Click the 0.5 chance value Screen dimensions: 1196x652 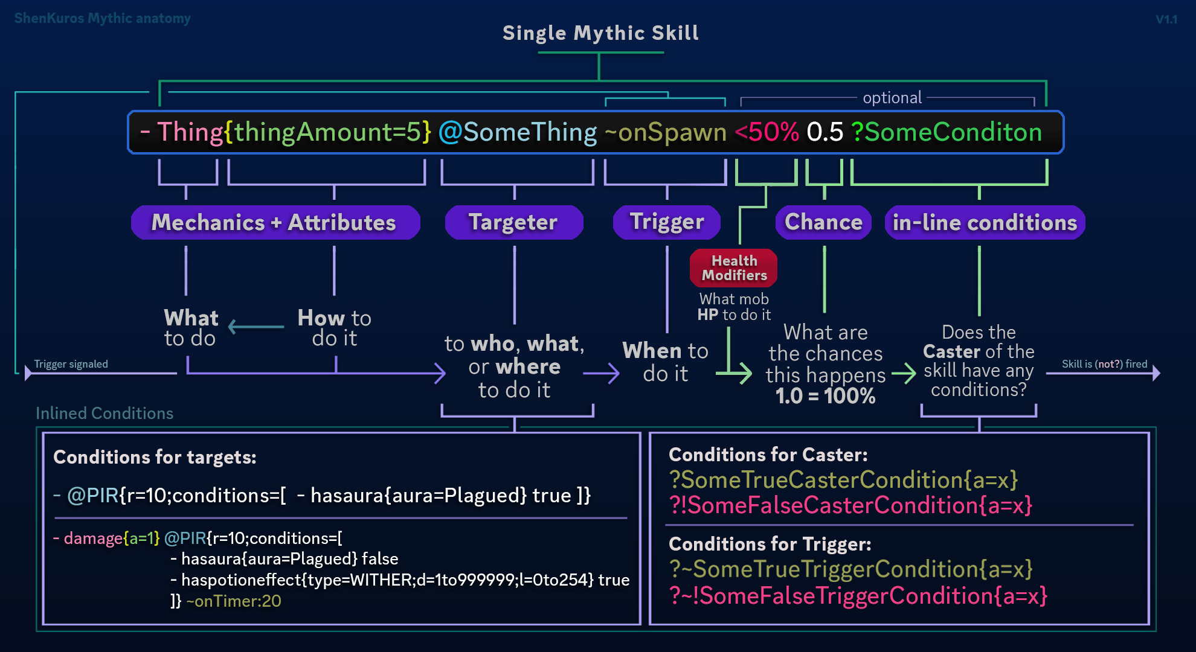825,132
